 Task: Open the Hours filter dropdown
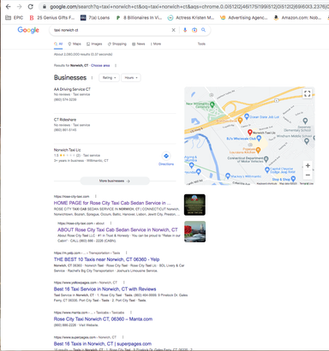(x=131, y=78)
